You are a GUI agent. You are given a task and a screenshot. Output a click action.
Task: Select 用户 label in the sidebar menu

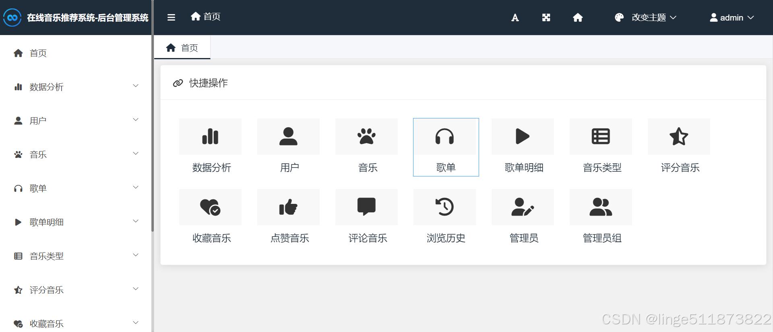(x=38, y=121)
